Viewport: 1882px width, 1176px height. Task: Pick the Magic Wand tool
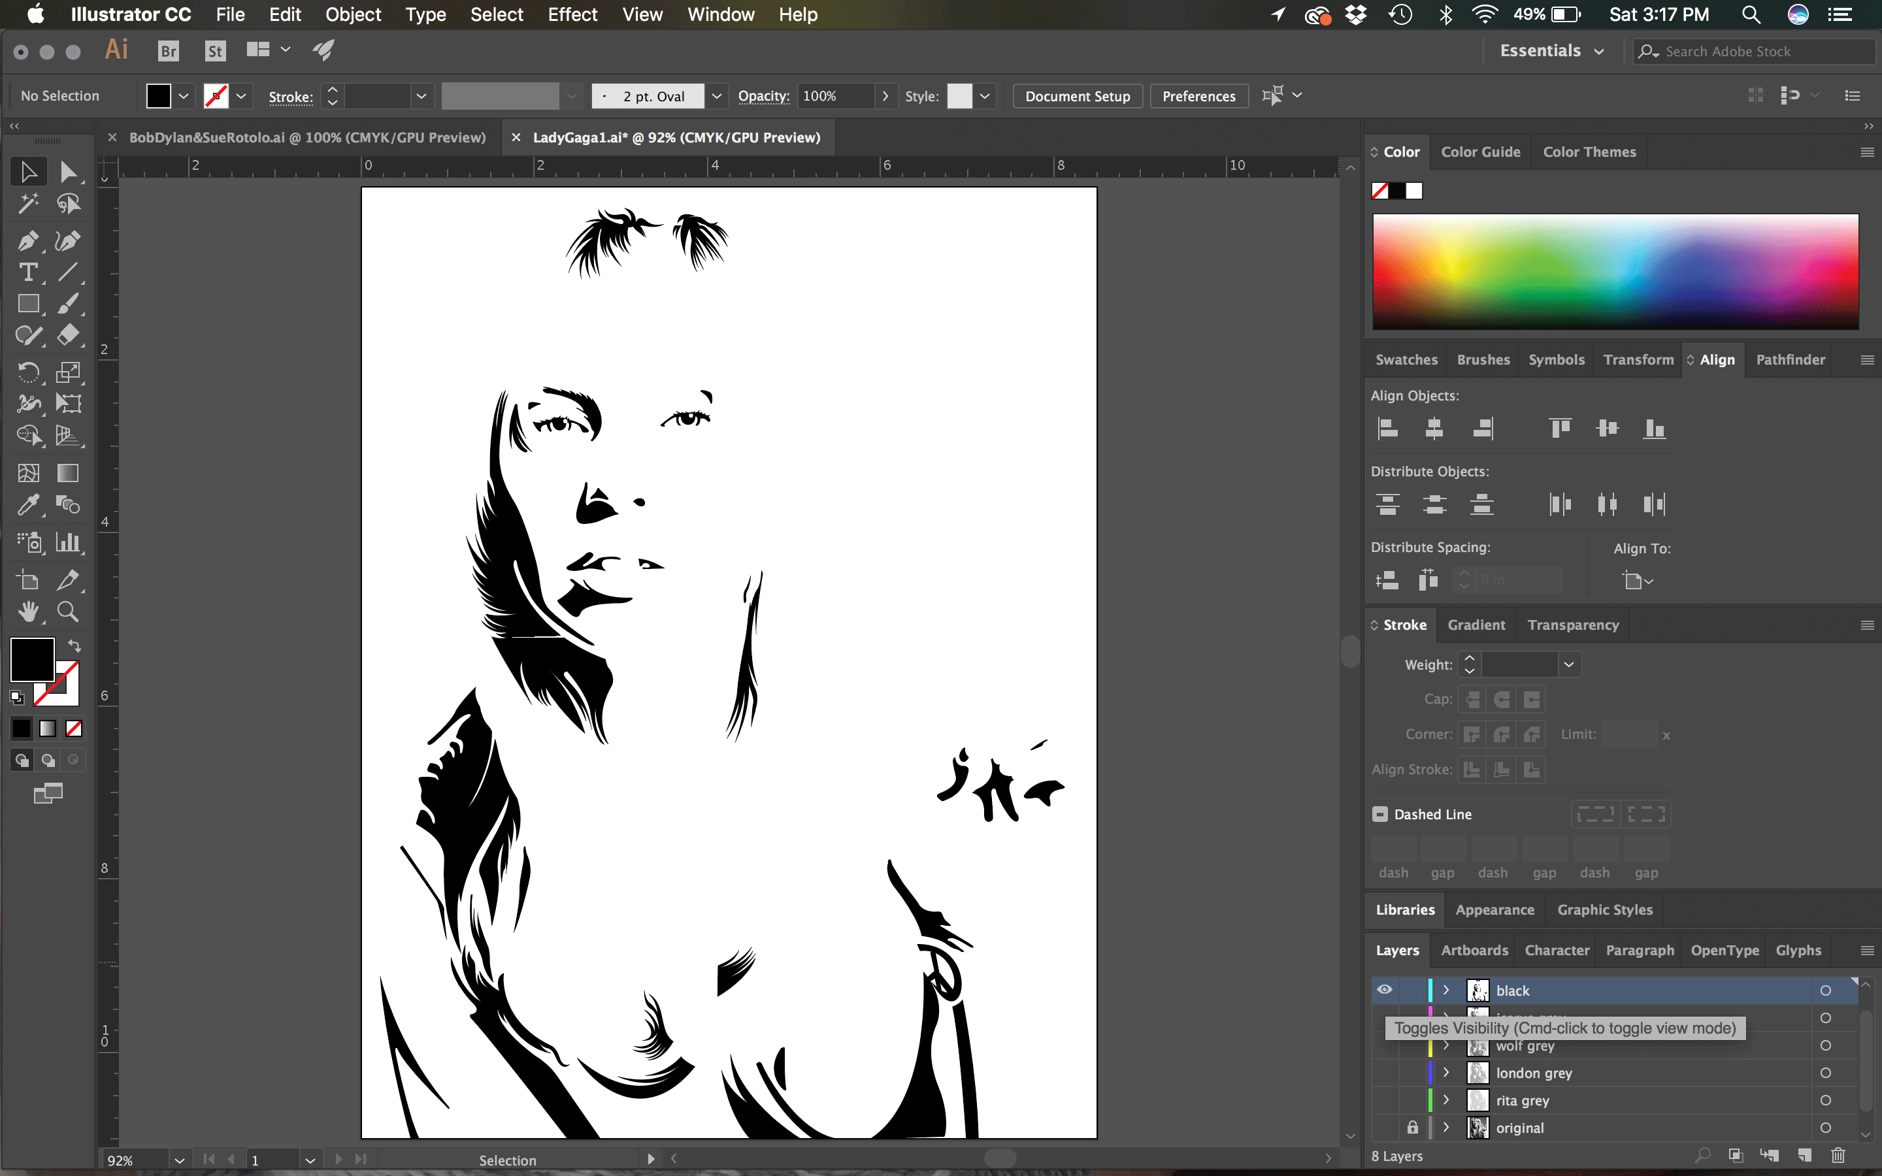pos(28,204)
